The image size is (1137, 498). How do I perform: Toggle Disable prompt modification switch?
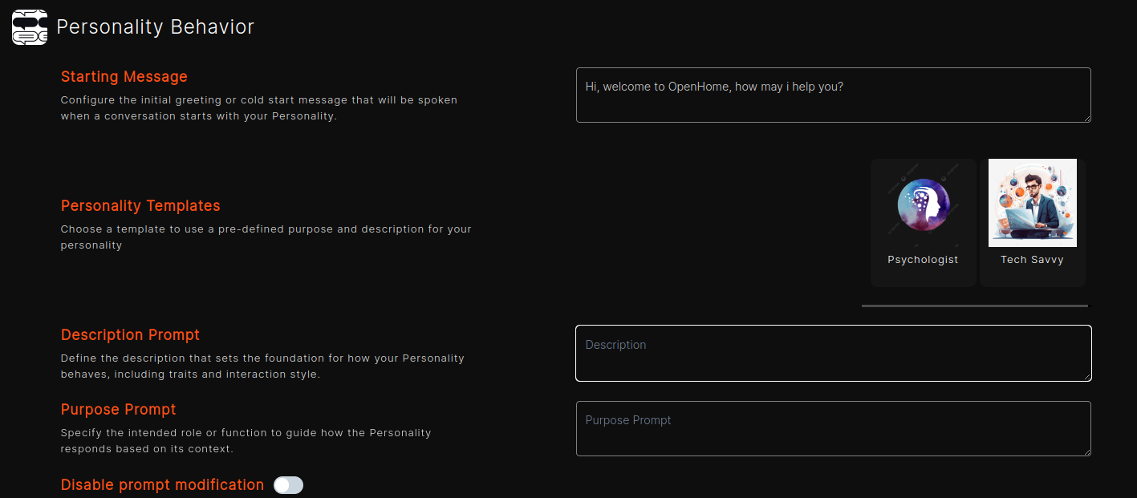click(288, 485)
